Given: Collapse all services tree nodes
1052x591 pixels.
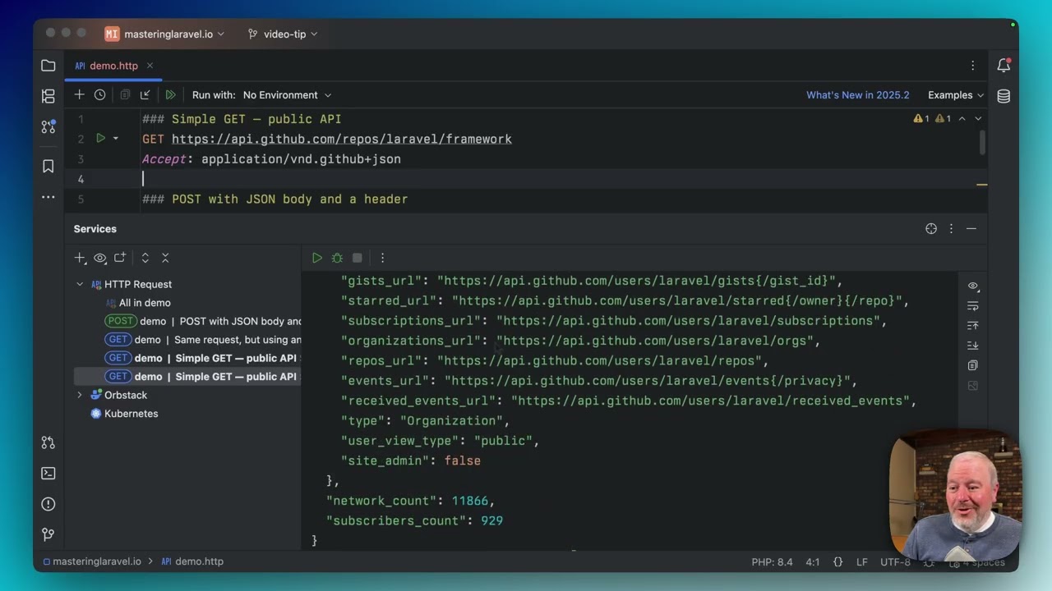Looking at the screenshot, I should pyautogui.click(x=165, y=258).
